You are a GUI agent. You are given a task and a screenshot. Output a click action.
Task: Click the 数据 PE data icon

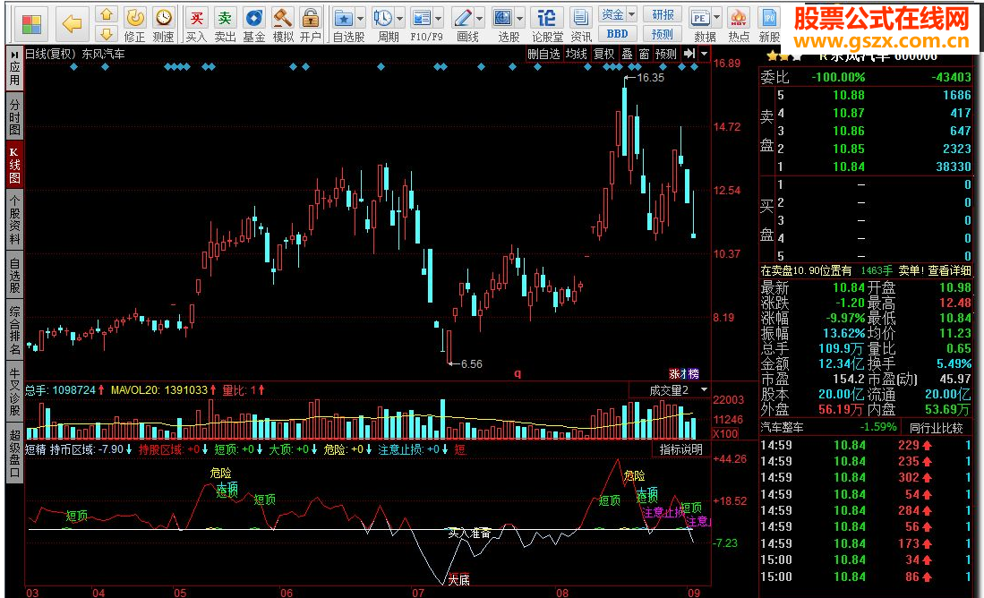click(x=699, y=18)
